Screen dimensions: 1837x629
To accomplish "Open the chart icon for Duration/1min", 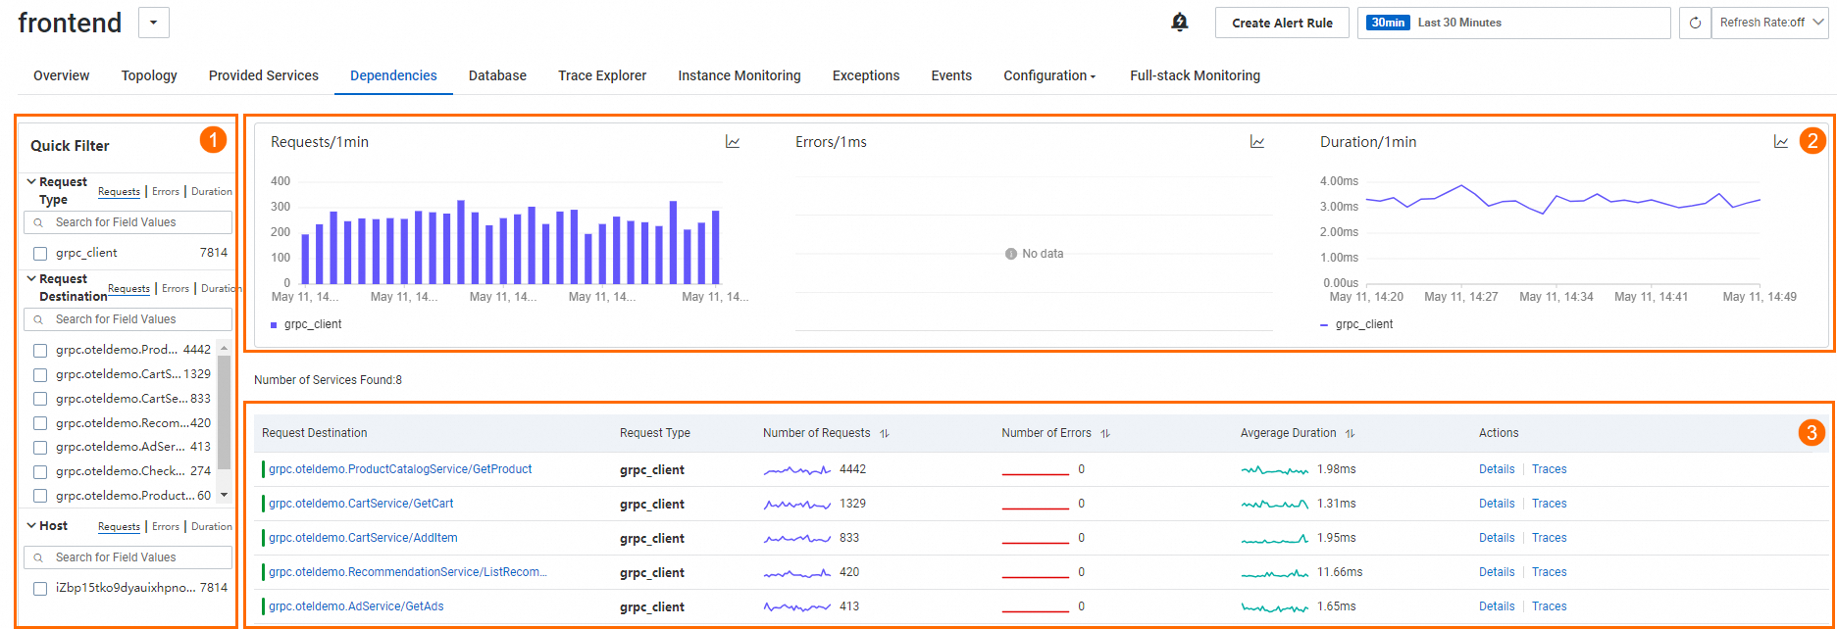I will (1781, 142).
